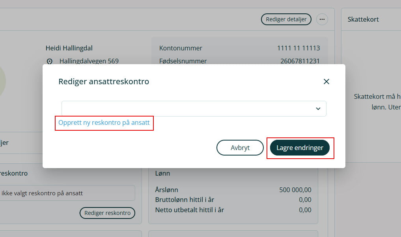
Task: Click the Rediger reskontro button
Action: (x=107, y=213)
